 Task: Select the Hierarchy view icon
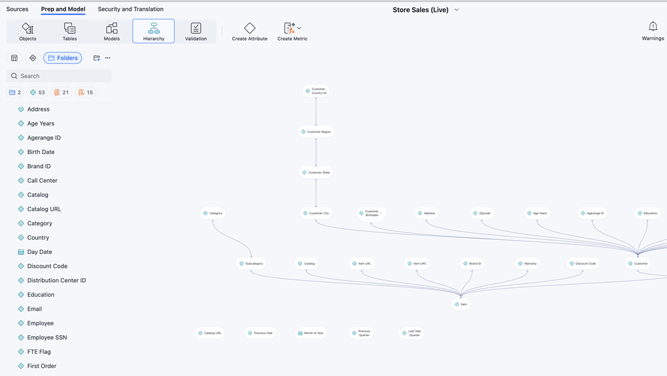click(x=153, y=28)
